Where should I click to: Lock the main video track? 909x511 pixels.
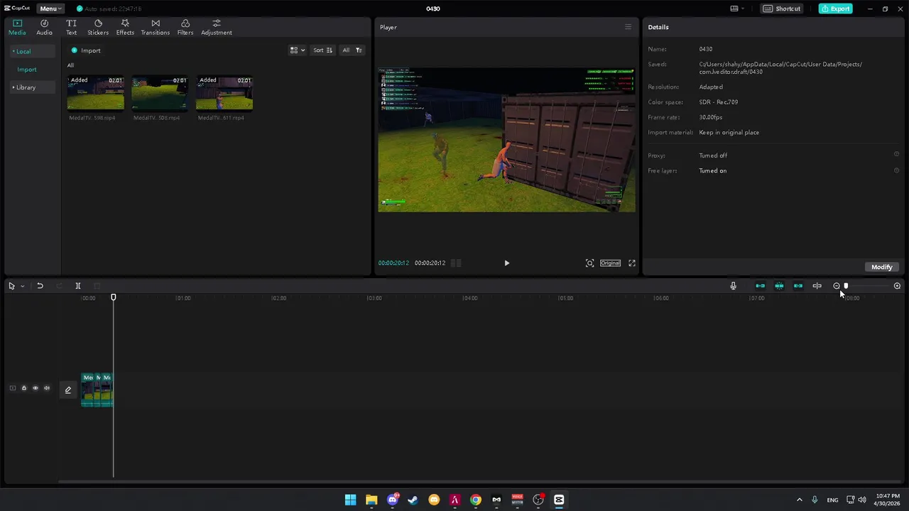23,388
